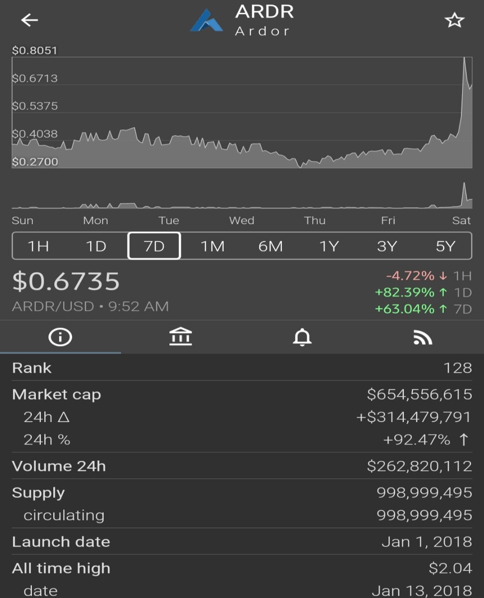Select the 1D time range
This screenshot has width=484, height=598.
96,246
